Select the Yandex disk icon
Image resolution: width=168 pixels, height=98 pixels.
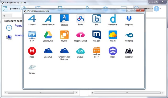tap(32, 67)
